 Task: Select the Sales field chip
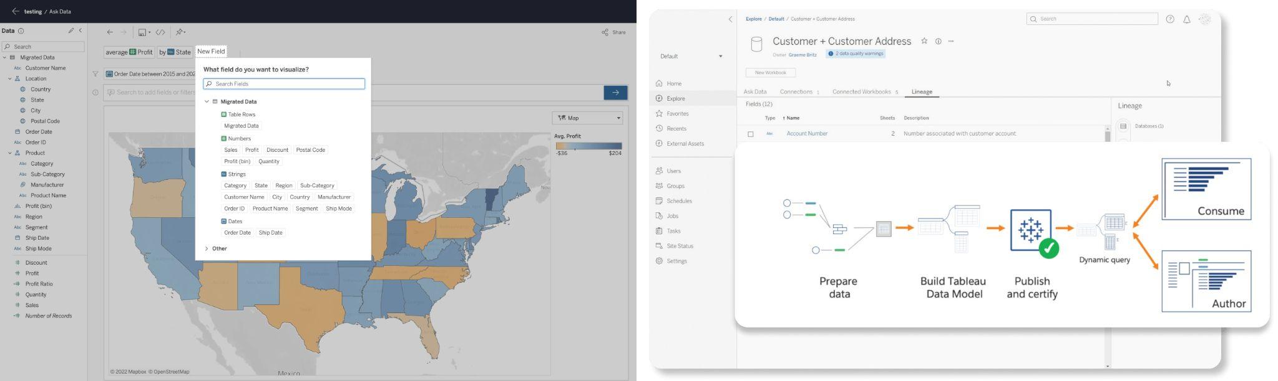(231, 150)
